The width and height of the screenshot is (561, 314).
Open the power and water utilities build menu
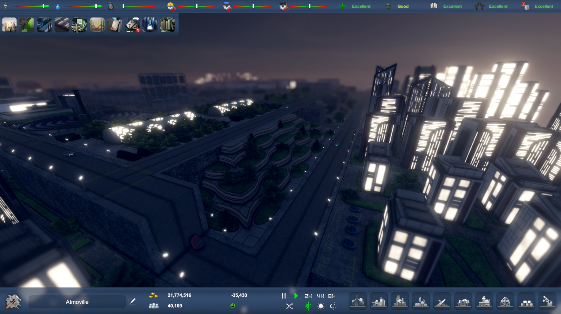[x=358, y=301]
